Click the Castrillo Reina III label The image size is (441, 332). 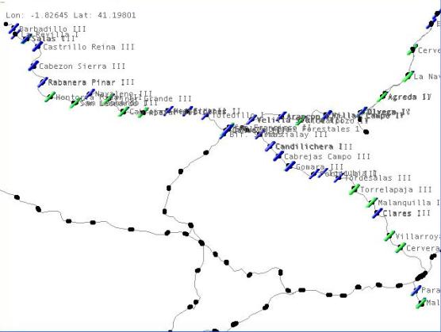pos(89,47)
